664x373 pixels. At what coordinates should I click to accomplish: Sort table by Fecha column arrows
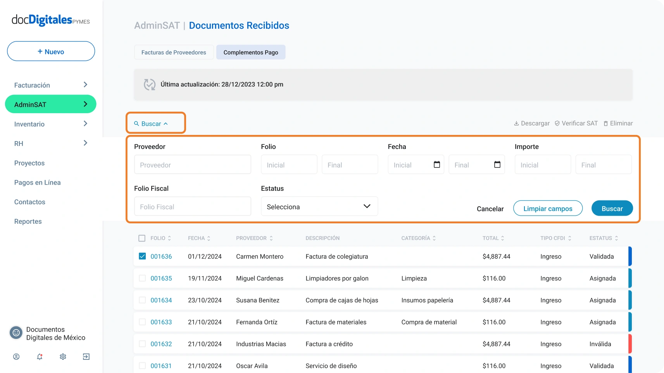coord(209,238)
